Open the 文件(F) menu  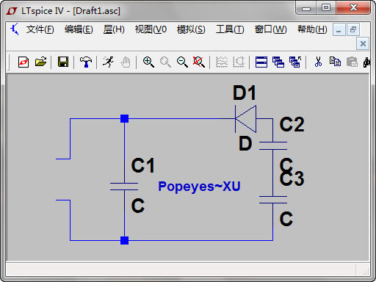click(x=40, y=29)
